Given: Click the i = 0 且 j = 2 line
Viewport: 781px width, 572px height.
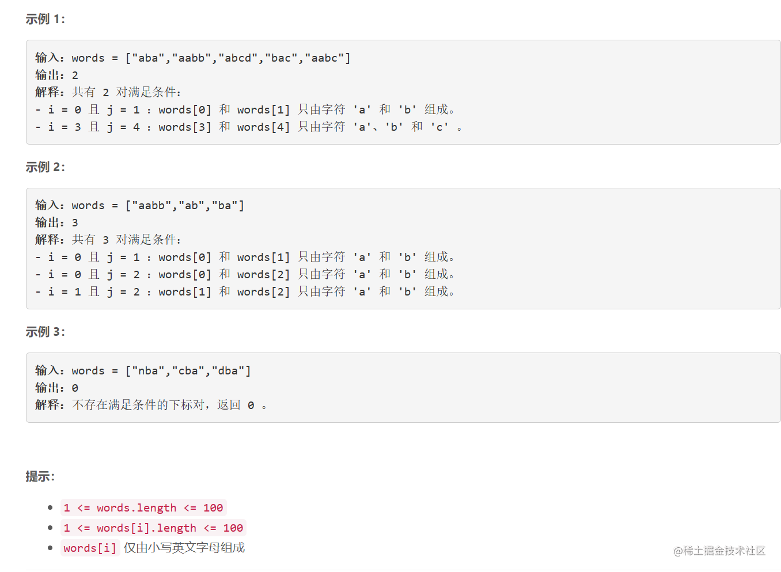Looking at the screenshot, I should (x=245, y=274).
